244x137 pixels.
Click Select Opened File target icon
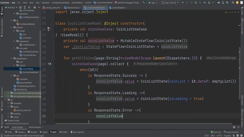[20, 8]
